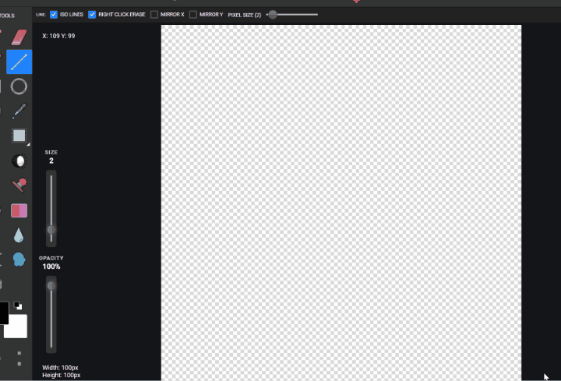Enable the Mirror Y checkbox
Image resolution: width=561 pixels, height=381 pixels.
point(193,15)
